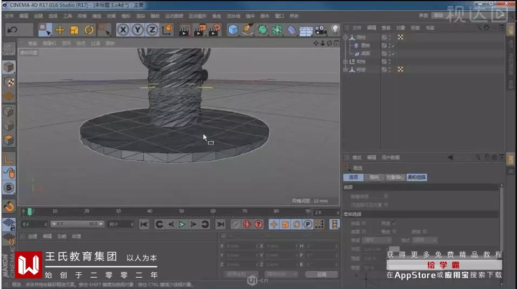Switch to Polygons mode

(x=9, y=140)
